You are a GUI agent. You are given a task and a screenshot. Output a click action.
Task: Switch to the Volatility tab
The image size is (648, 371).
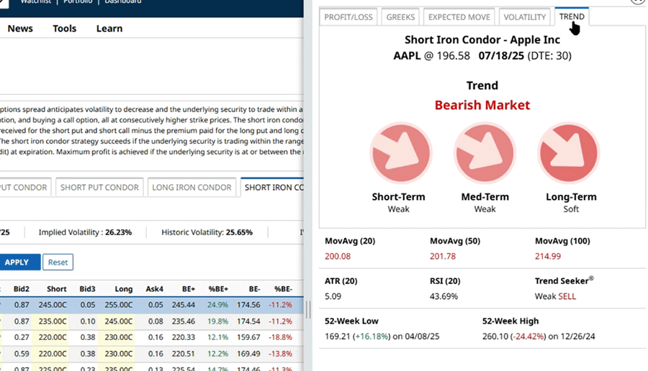525,17
